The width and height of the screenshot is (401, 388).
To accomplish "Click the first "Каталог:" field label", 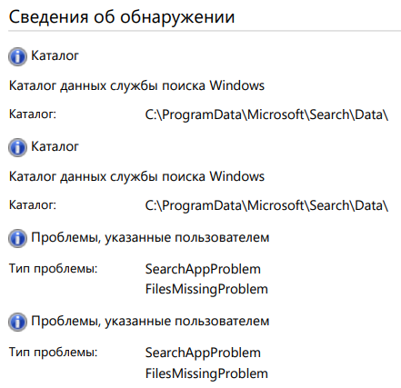I will pyautogui.click(x=33, y=114).
